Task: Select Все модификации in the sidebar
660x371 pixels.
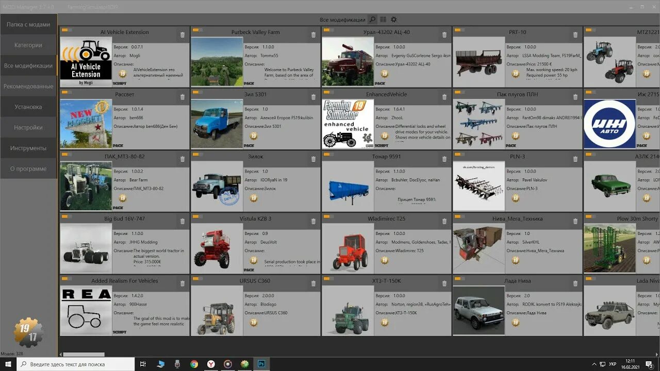Action: 28,65
